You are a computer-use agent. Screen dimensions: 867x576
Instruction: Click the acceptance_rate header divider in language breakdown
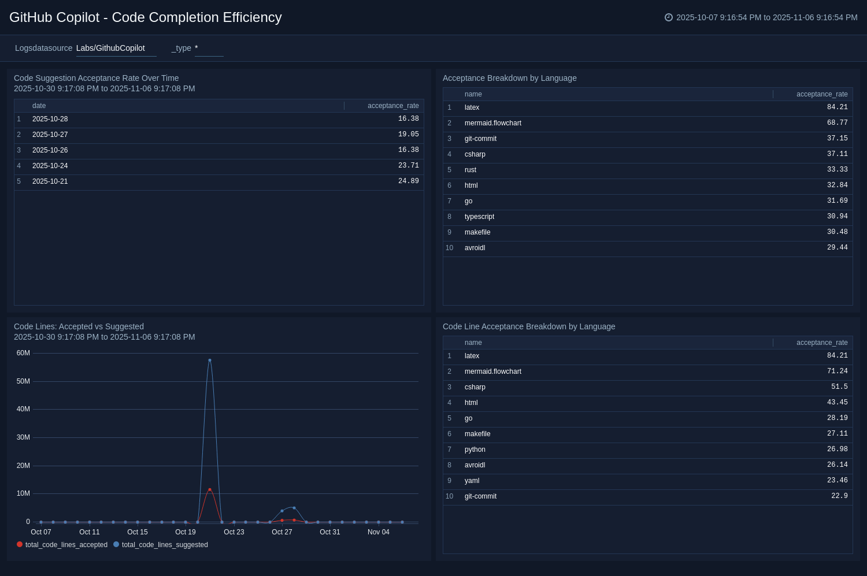coord(773,94)
